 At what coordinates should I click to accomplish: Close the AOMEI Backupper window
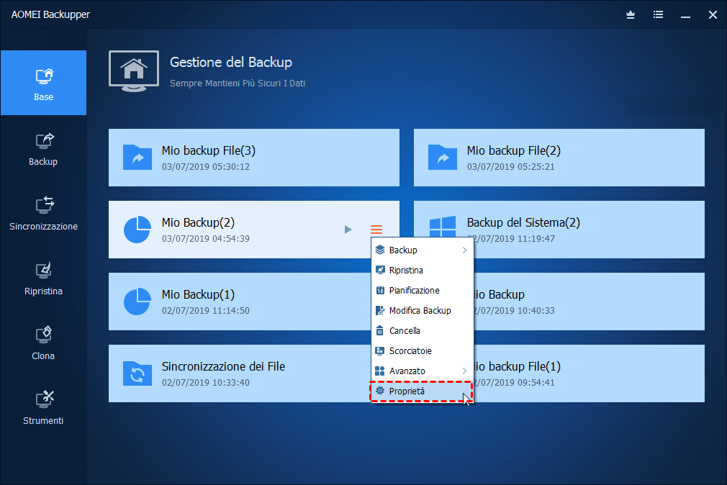click(713, 15)
